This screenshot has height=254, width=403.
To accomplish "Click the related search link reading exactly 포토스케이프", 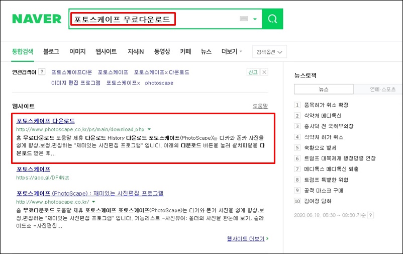I will (x=113, y=72).
